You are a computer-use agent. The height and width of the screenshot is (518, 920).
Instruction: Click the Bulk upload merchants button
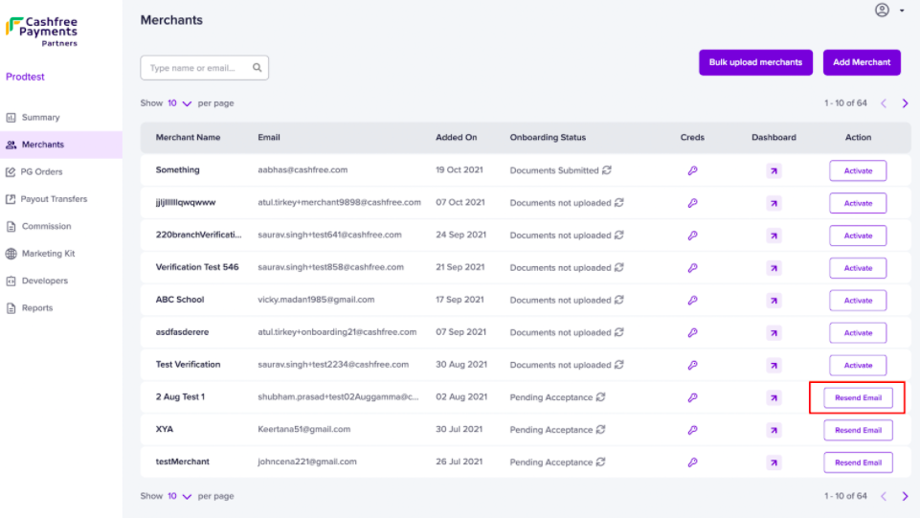tap(755, 62)
